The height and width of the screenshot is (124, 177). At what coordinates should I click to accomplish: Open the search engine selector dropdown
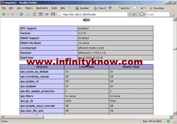point(142,14)
